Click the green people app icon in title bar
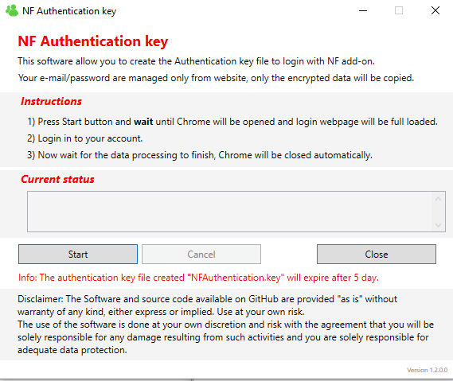Viewport: 453px width, 381px height. (12, 10)
